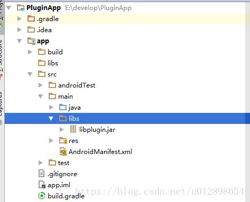Collapse the PluginApp root node arrow

click(x=9, y=8)
